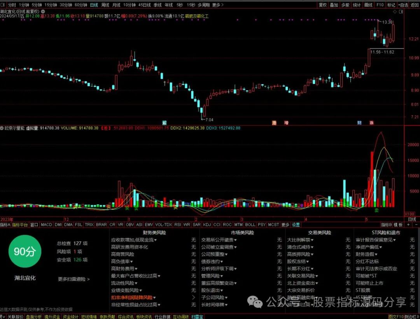Click the 设置 indicator settings
Screen dimensions: 420x319
click(296, 225)
